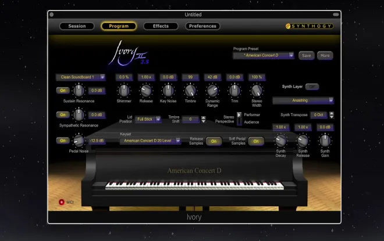
Task: Click the Synth Decay 1.00 x field
Action: click(x=281, y=127)
